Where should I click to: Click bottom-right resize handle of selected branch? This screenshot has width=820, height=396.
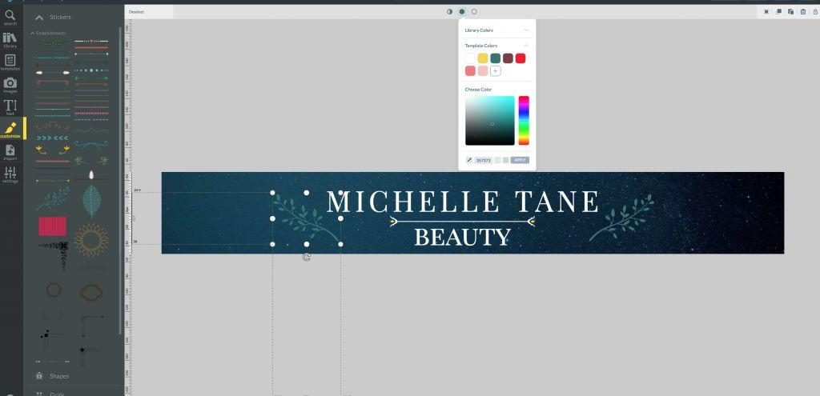[x=340, y=244]
